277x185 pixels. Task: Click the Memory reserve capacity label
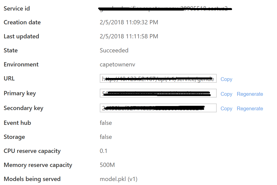click(38, 165)
